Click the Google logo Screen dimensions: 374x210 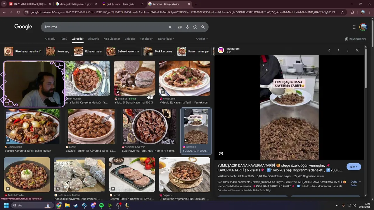pyautogui.click(x=23, y=27)
